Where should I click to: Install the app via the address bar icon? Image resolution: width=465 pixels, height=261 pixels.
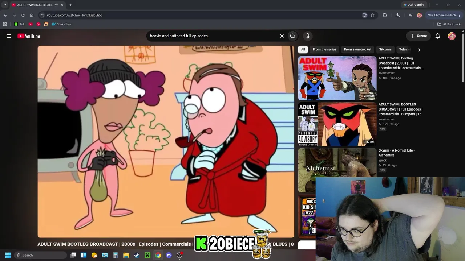[365, 15]
